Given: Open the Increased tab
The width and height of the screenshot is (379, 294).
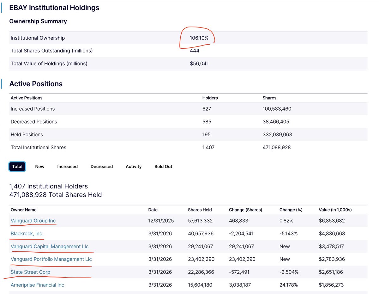Looking at the screenshot, I should tap(67, 167).
